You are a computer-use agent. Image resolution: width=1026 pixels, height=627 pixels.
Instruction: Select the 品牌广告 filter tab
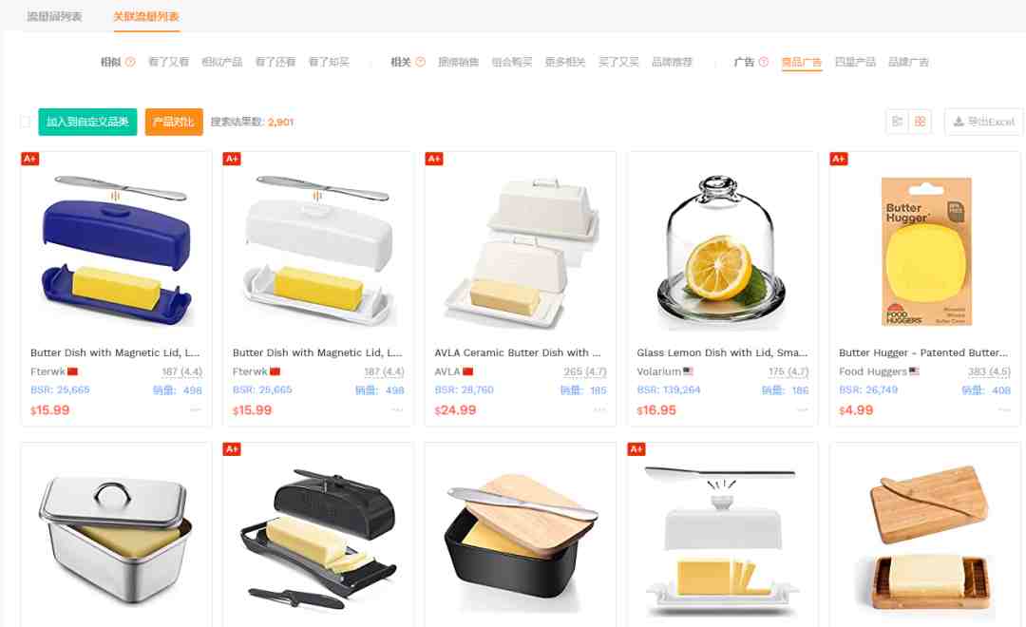pos(908,62)
